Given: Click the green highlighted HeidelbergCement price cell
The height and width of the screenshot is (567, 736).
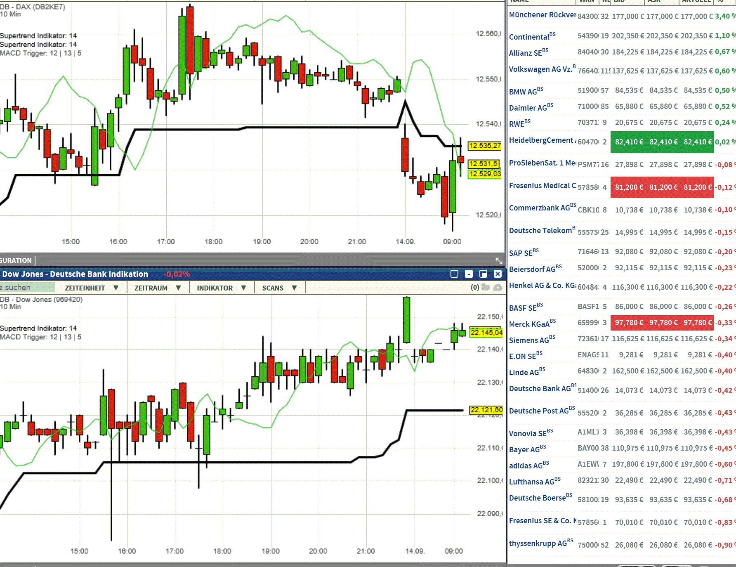Looking at the screenshot, I should 662,142.
